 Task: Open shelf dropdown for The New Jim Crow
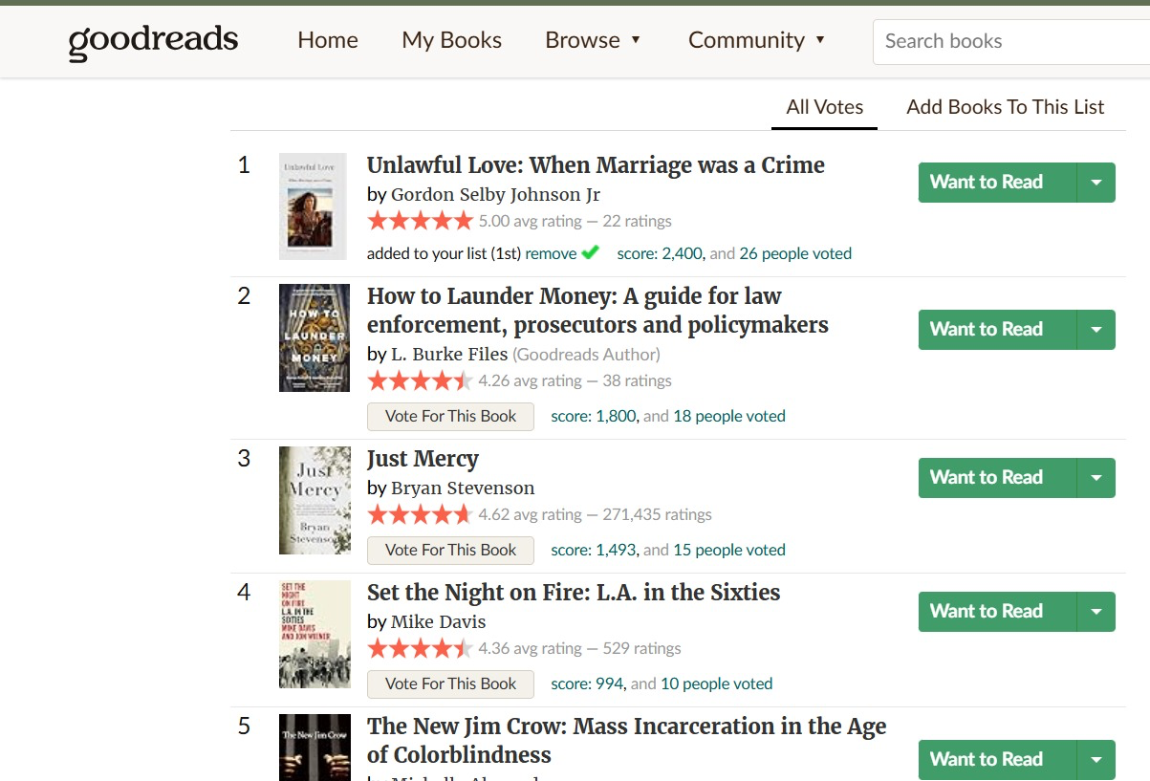tap(1096, 760)
